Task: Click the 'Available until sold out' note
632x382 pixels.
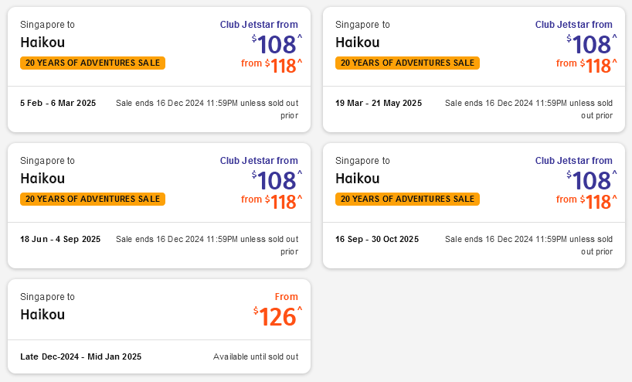Action: [x=256, y=356]
